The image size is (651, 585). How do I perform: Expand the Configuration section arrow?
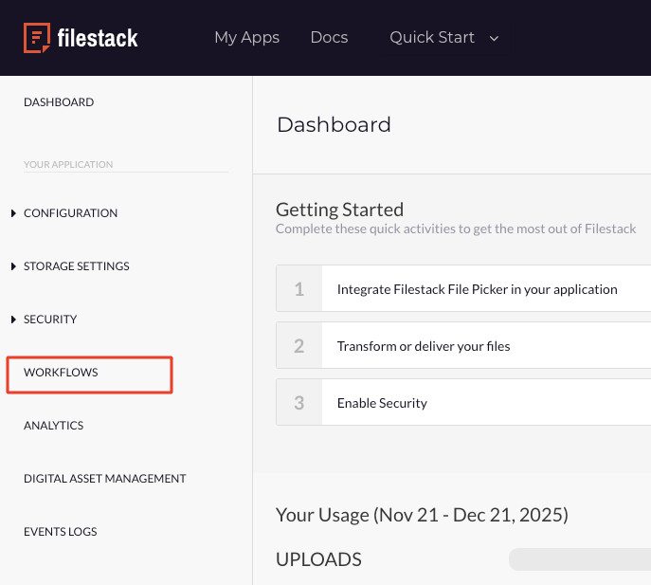[x=13, y=213]
